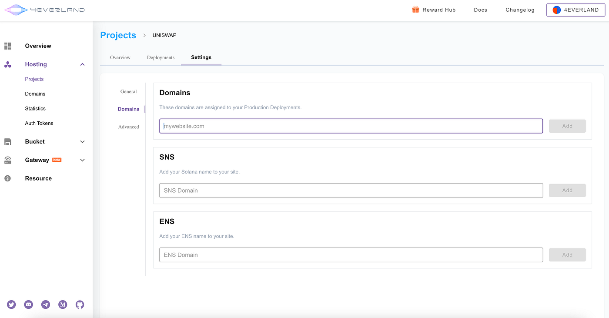Click the Overview dashboard icon in sidebar
The width and height of the screenshot is (609, 318).
pyautogui.click(x=7, y=46)
